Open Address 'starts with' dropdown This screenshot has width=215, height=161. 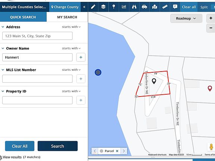pos(71,27)
